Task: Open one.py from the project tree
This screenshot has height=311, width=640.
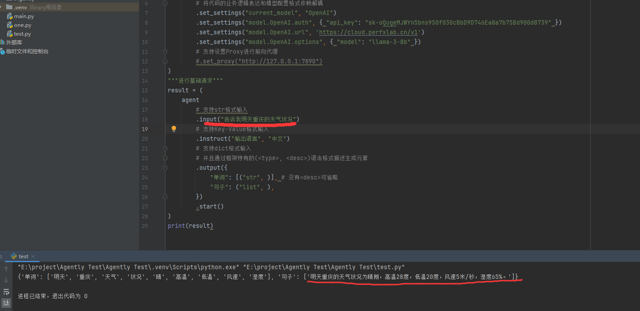Action: [x=22, y=25]
